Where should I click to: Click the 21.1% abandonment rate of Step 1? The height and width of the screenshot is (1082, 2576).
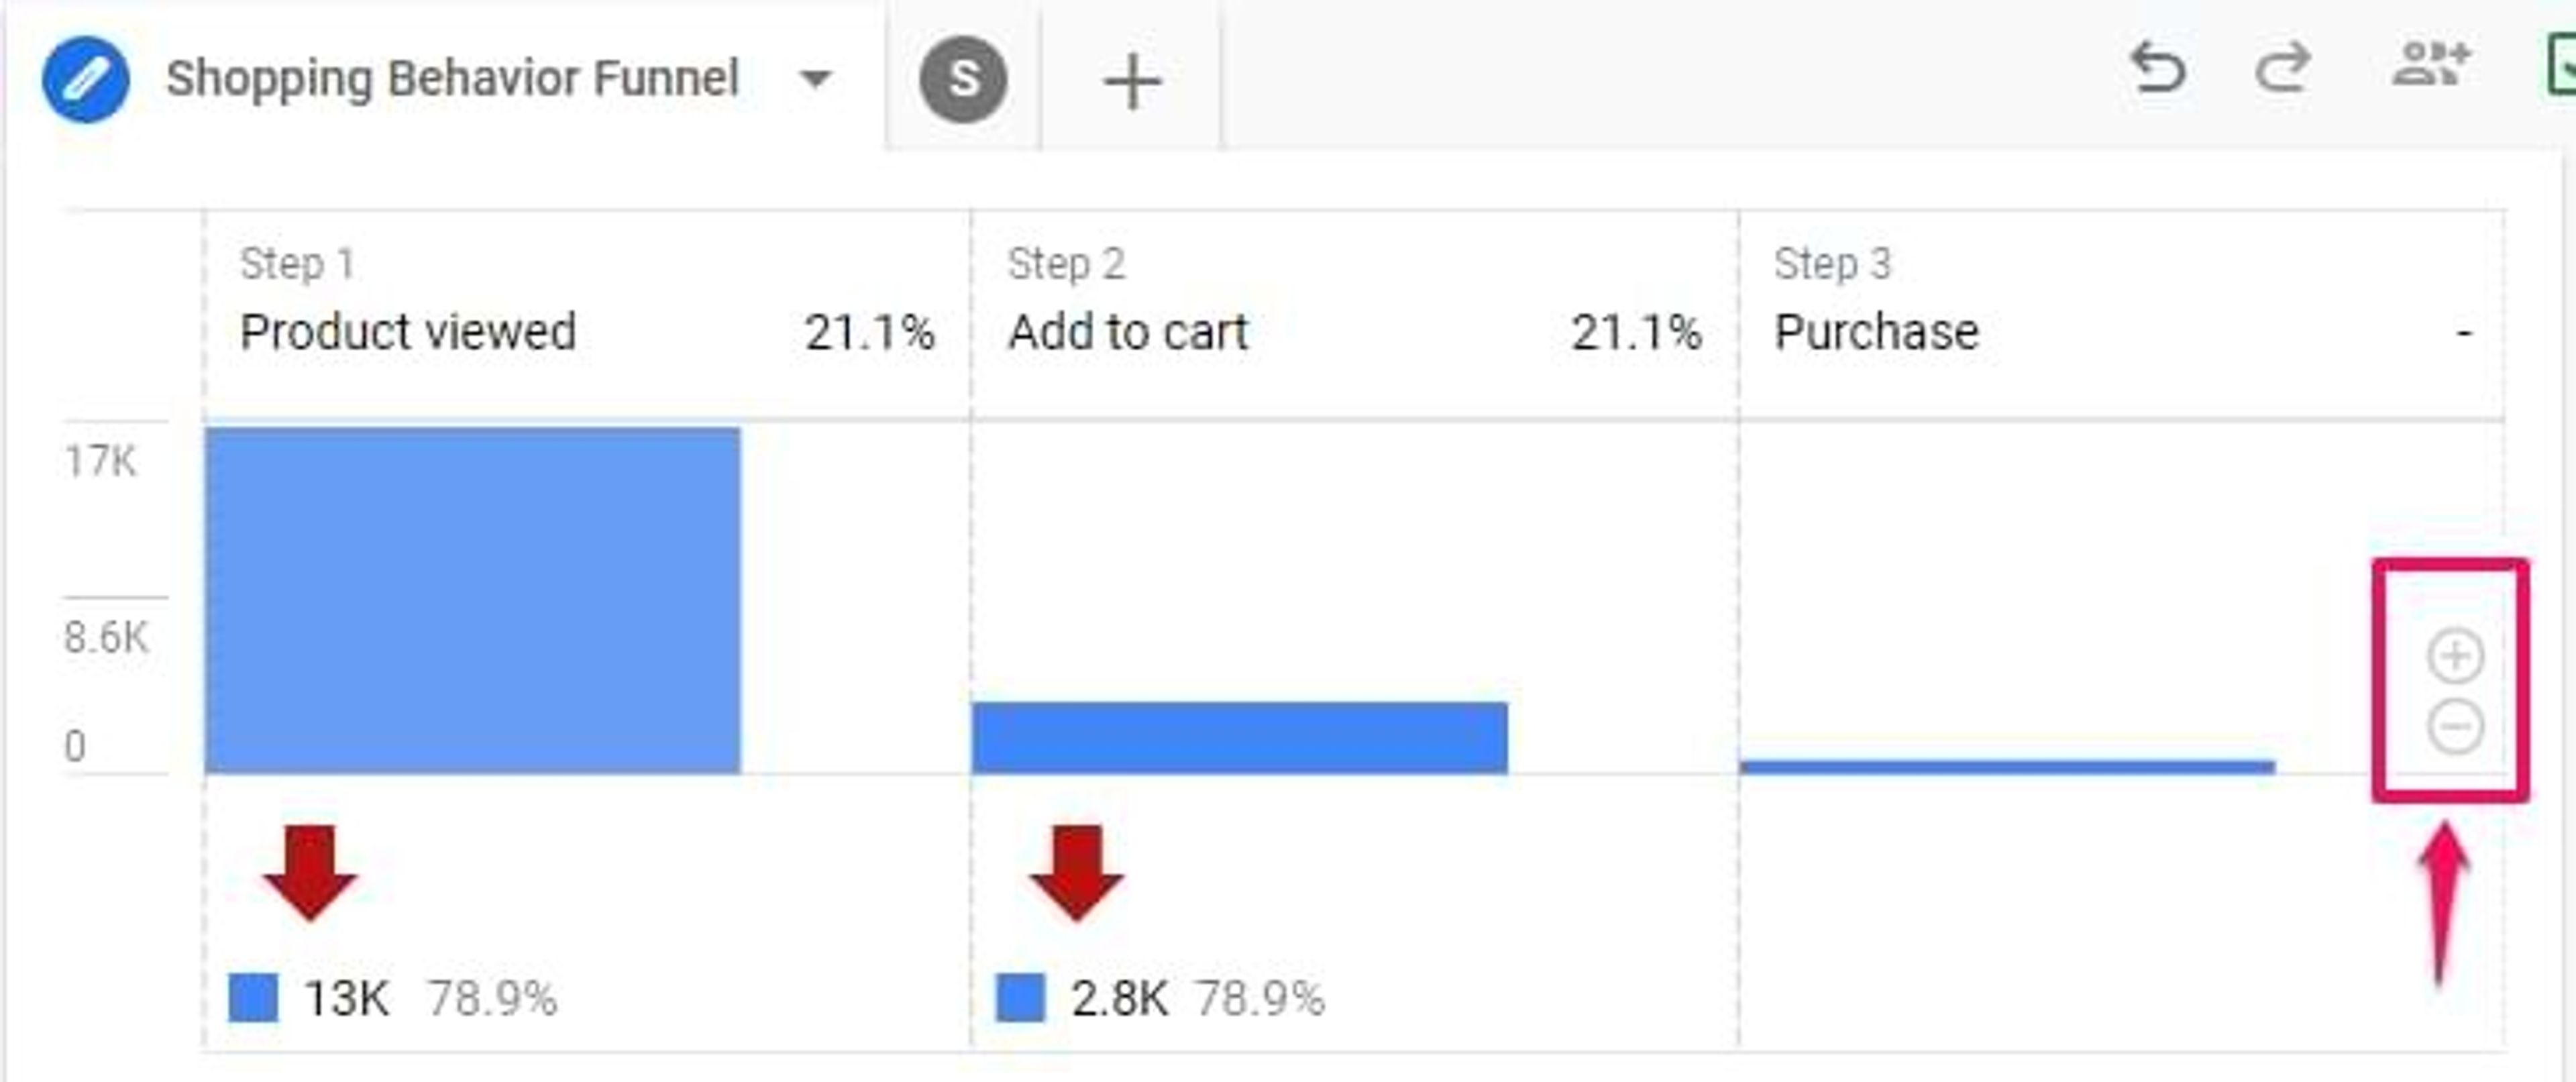point(872,332)
